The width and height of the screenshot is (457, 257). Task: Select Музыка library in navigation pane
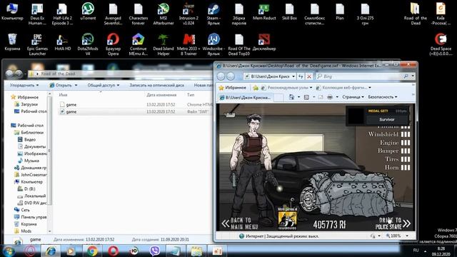tap(31, 161)
